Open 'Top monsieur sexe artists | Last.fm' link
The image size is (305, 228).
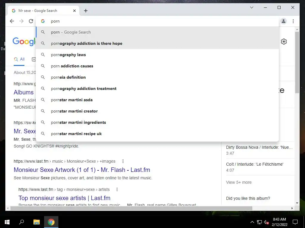pos(64,198)
